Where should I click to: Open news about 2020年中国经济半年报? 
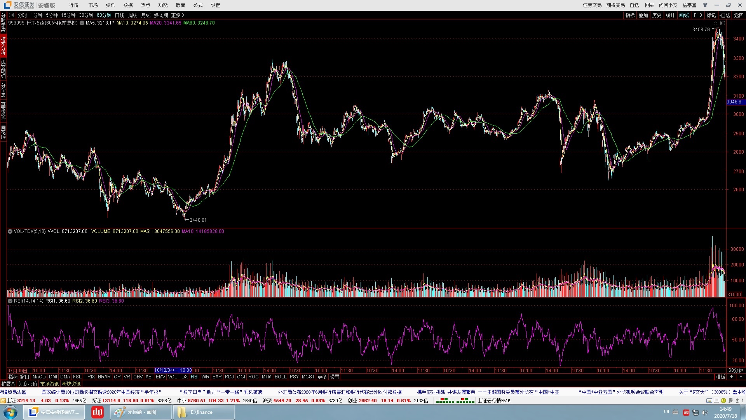click(x=101, y=392)
